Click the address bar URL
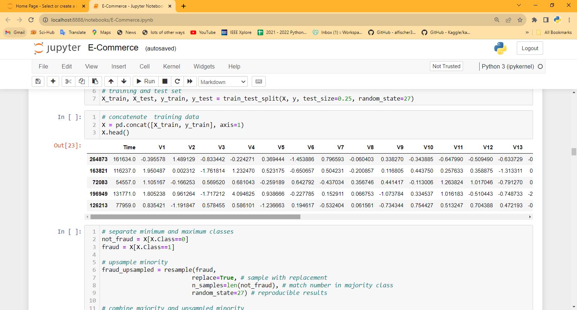Viewport: 577px width, 310px height. coord(102,20)
